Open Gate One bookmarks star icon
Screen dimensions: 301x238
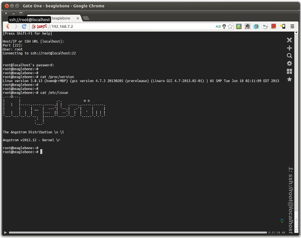click(289, 79)
